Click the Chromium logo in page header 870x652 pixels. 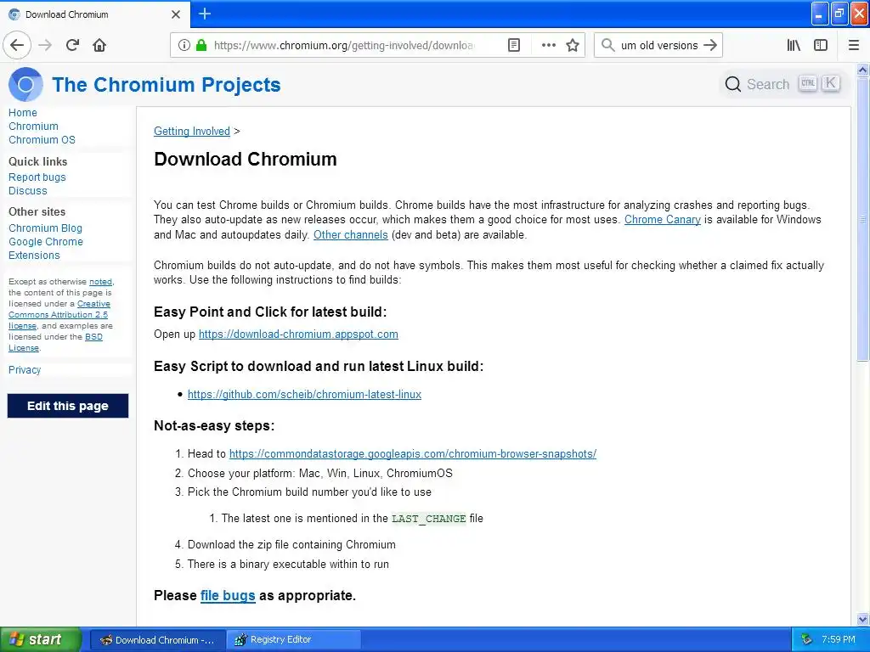(25, 84)
